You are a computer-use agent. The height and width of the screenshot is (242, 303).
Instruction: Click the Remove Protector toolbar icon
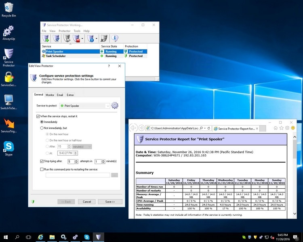[104, 39]
